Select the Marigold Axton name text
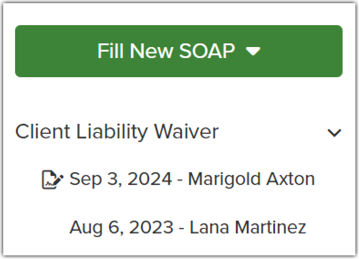The height and width of the screenshot is (259, 359). [251, 180]
